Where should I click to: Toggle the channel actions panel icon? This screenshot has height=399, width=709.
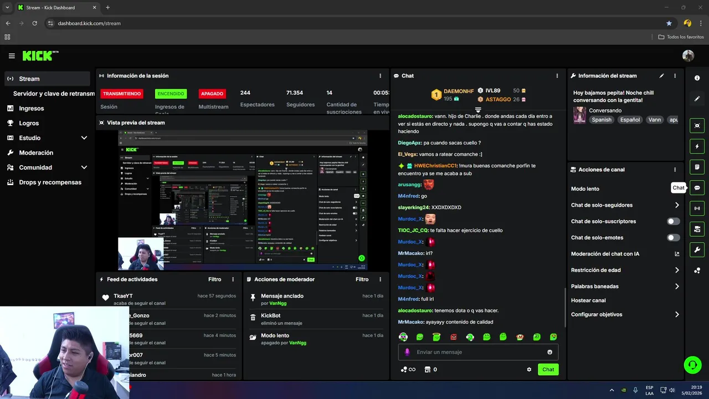tap(697, 229)
